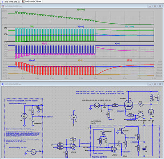
Task: Click the LT1014 opamp U1
Action: 114,149
